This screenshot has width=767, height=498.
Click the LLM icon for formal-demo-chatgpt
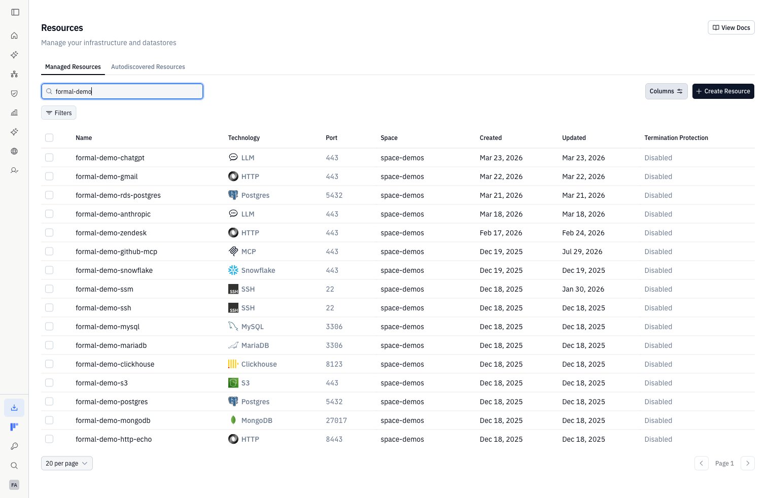click(233, 158)
